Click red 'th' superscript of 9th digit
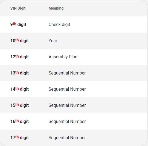Viewport: 148px width, 146px height. (14, 24)
